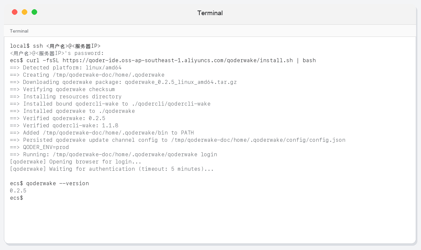Click the 'Opening browser for login...' line
This screenshot has width=421, height=250.
pos(76,162)
